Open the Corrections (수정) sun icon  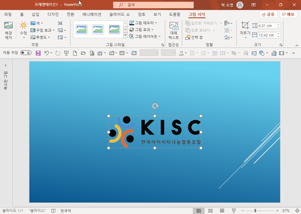23,25
